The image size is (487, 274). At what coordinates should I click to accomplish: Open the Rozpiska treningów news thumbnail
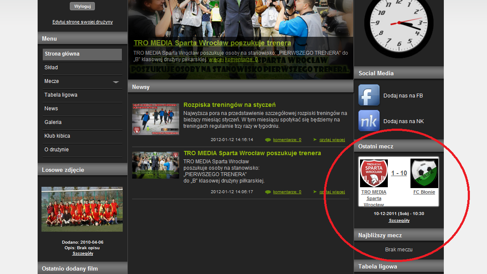pyautogui.click(x=156, y=119)
